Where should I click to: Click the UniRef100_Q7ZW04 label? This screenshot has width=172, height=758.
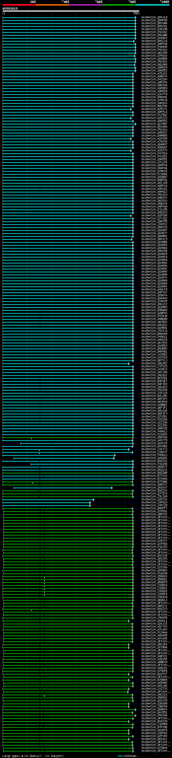click(x=154, y=748)
